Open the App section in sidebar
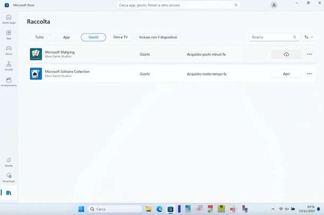This screenshot has width=324, height=215. [8, 35]
